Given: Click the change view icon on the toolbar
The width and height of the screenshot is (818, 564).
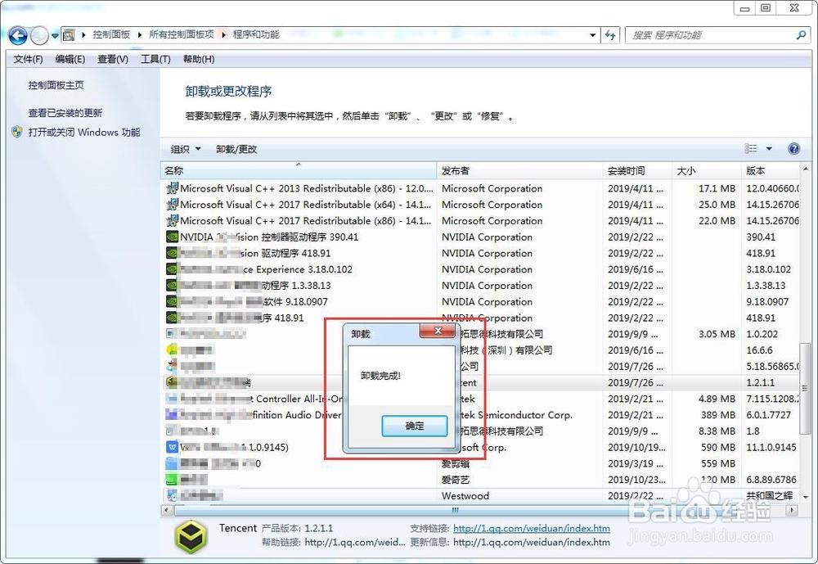Looking at the screenshot, I should (x=753, y=148).
